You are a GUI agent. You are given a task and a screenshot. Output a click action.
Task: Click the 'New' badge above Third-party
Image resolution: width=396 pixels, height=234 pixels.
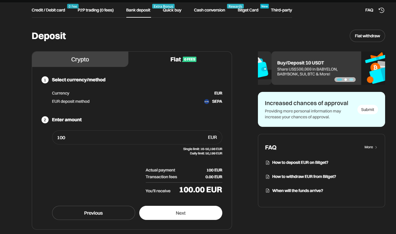(x=264, y=6)
